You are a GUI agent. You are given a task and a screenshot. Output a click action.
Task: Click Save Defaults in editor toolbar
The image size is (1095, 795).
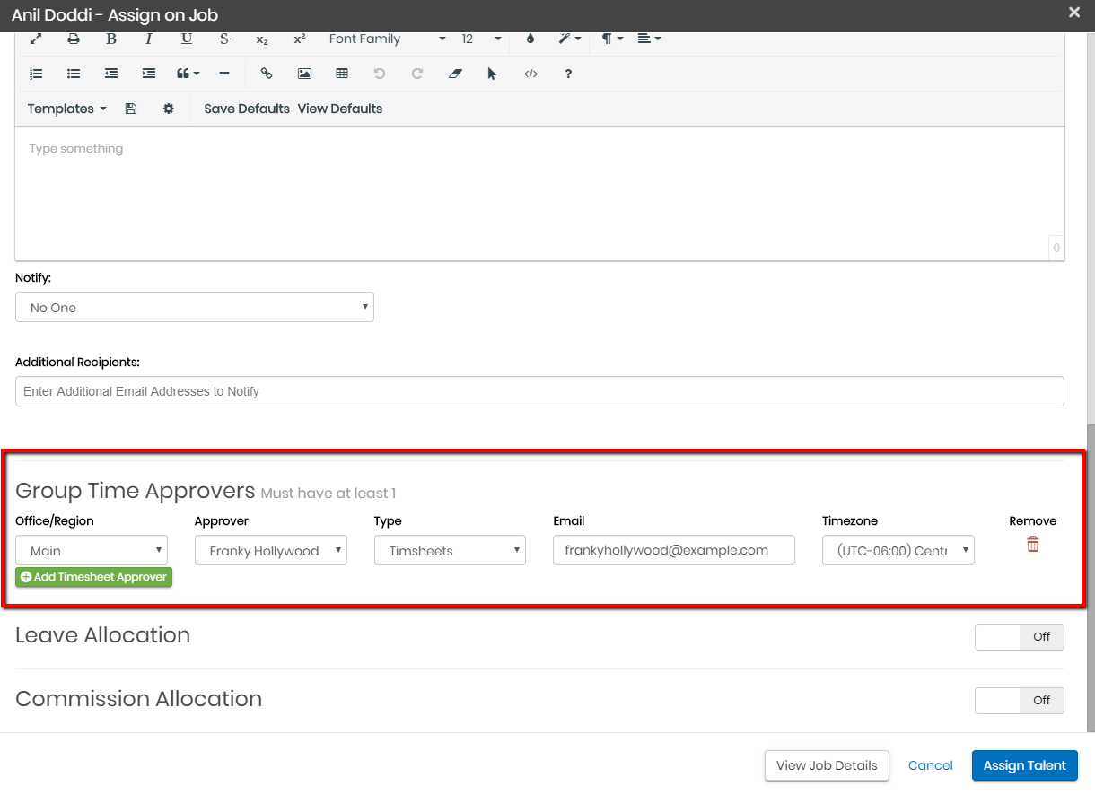(247, 109)
